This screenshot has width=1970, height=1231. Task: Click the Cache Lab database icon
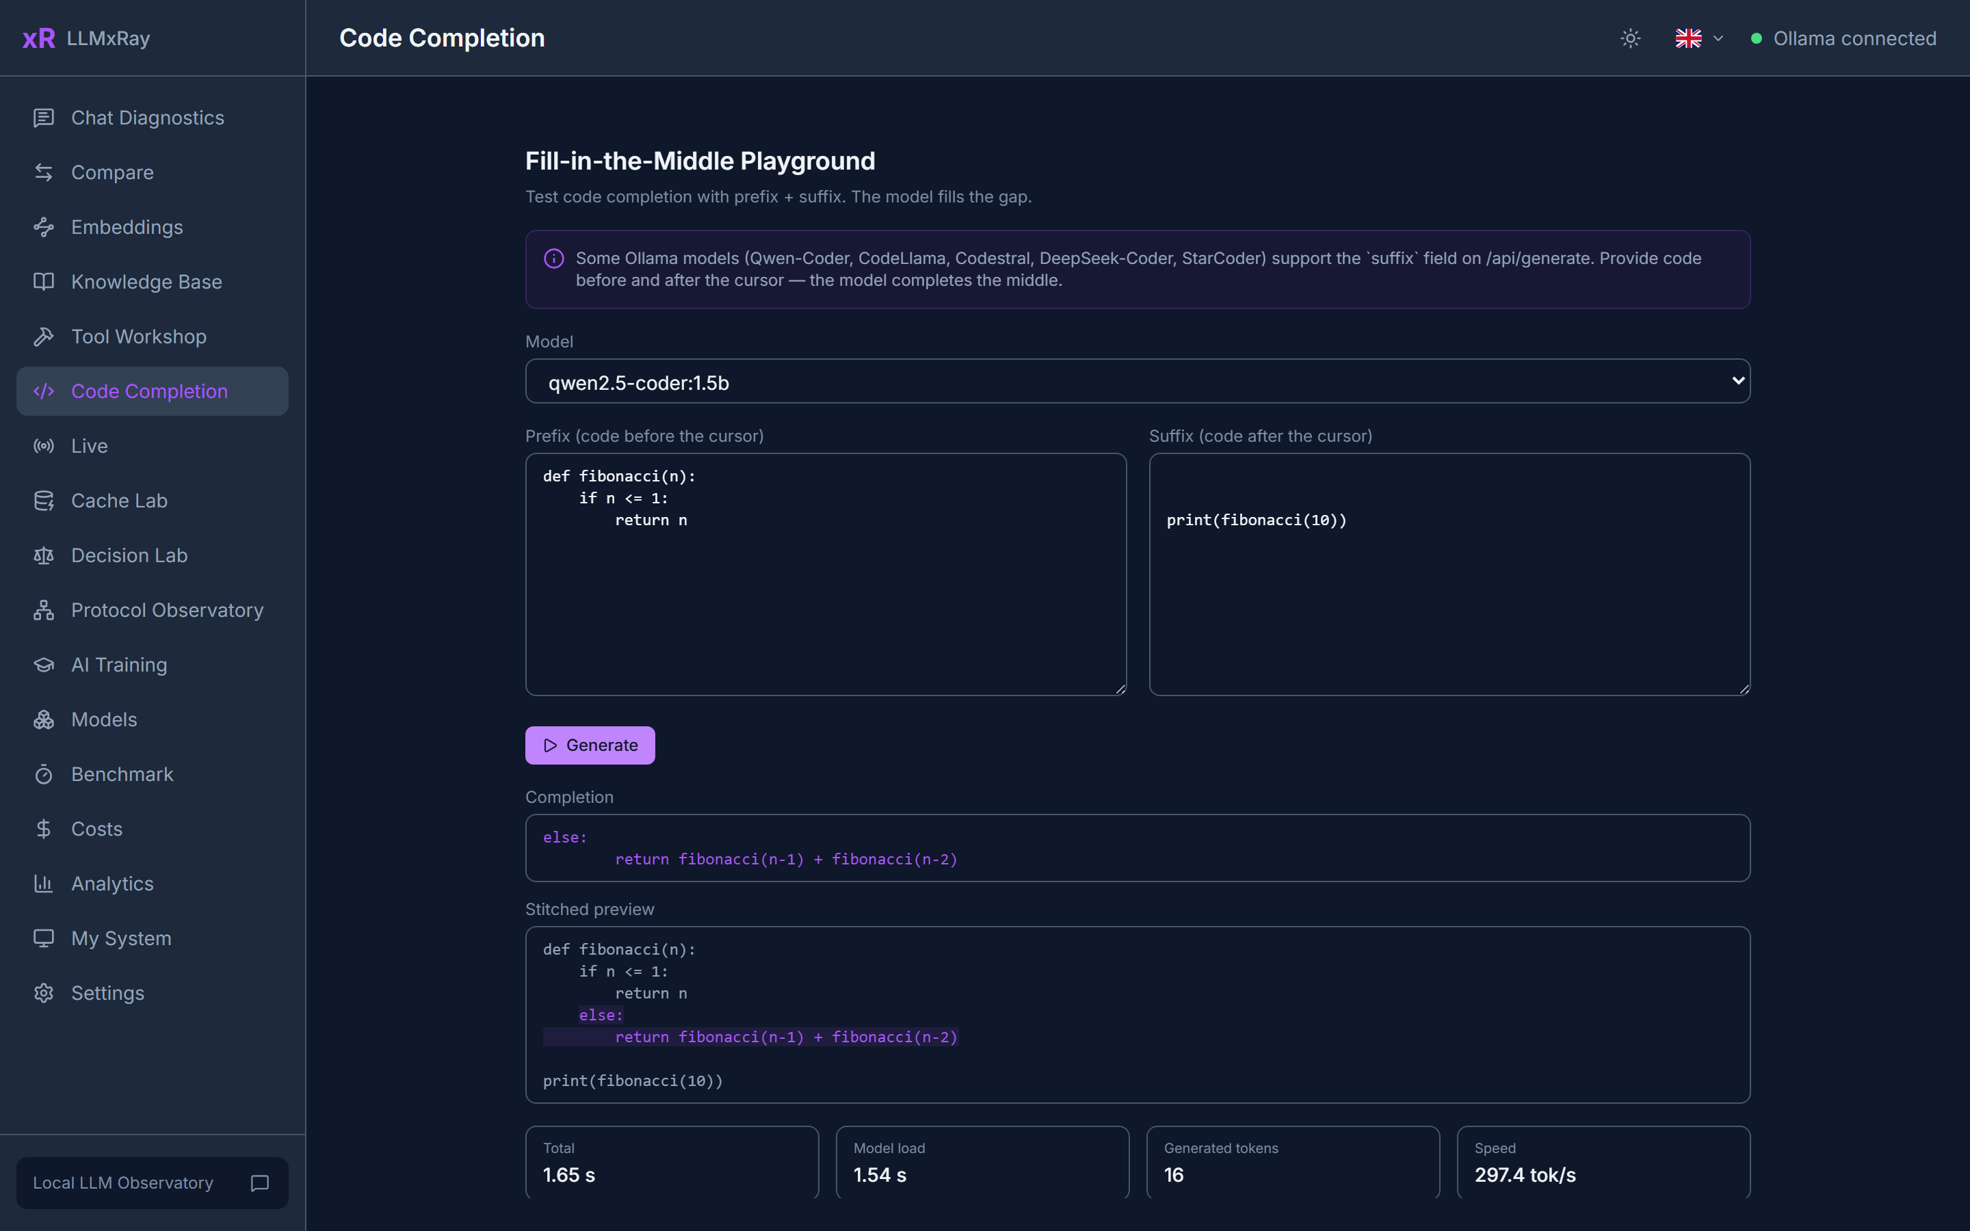tap(44, 501)
